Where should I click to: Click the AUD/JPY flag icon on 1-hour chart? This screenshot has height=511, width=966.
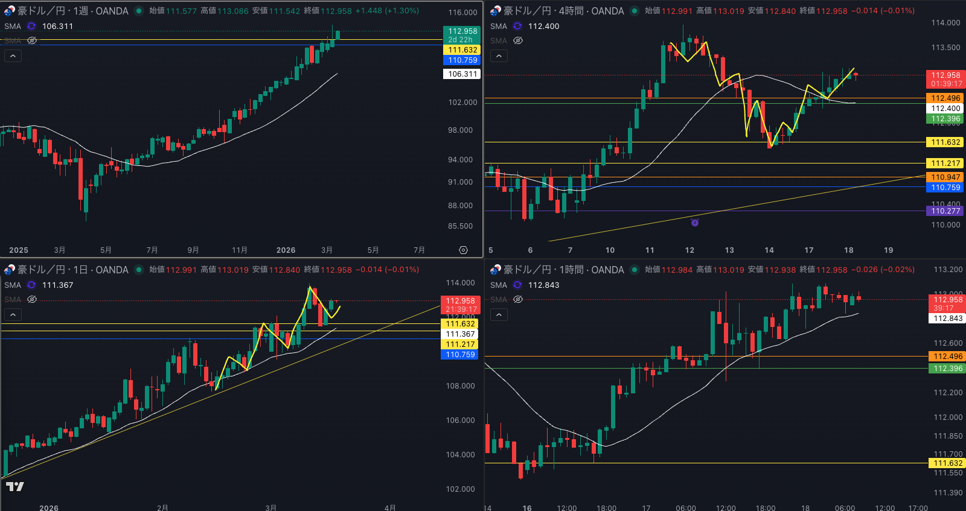point(495,270)
